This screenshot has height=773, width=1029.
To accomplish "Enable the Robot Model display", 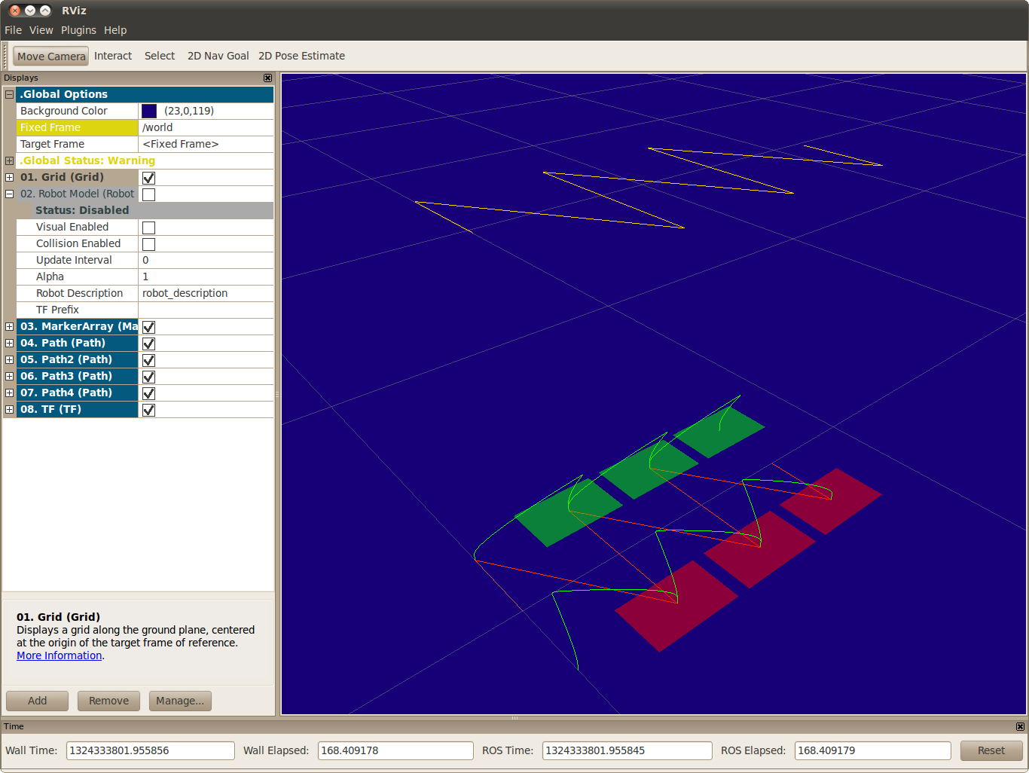I will (148, 194).
